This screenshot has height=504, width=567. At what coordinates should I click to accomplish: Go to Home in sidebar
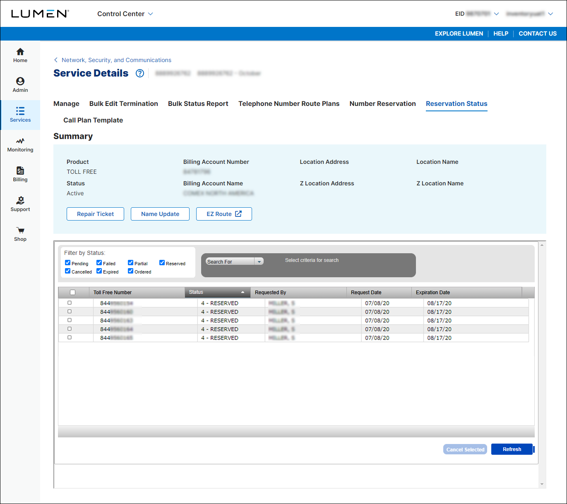point(20,55)
